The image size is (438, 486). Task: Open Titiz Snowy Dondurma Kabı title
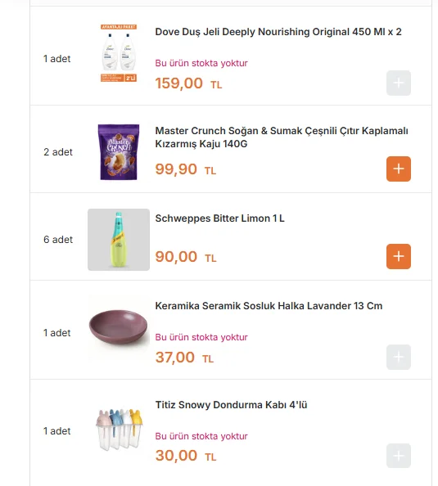(231, 405)
